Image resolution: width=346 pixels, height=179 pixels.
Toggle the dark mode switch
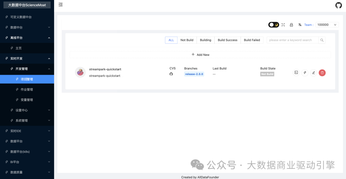274,25
